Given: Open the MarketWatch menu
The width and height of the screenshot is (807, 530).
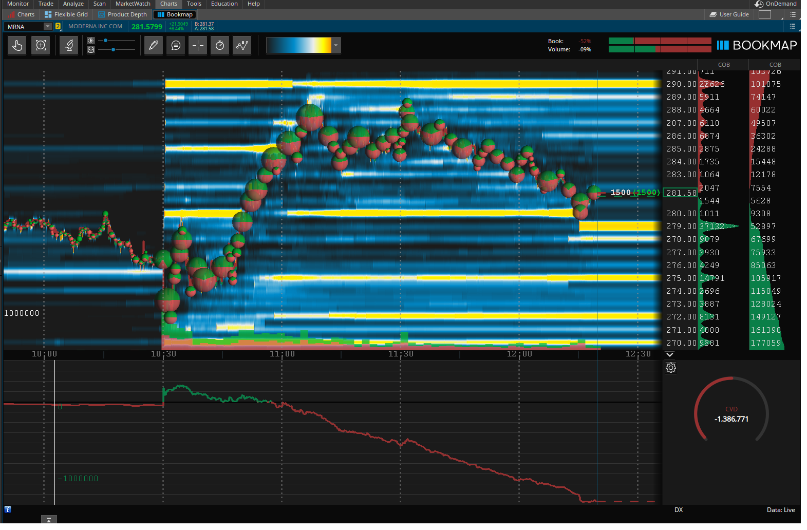Looking at the screenshot, I should tap(133, 4).
